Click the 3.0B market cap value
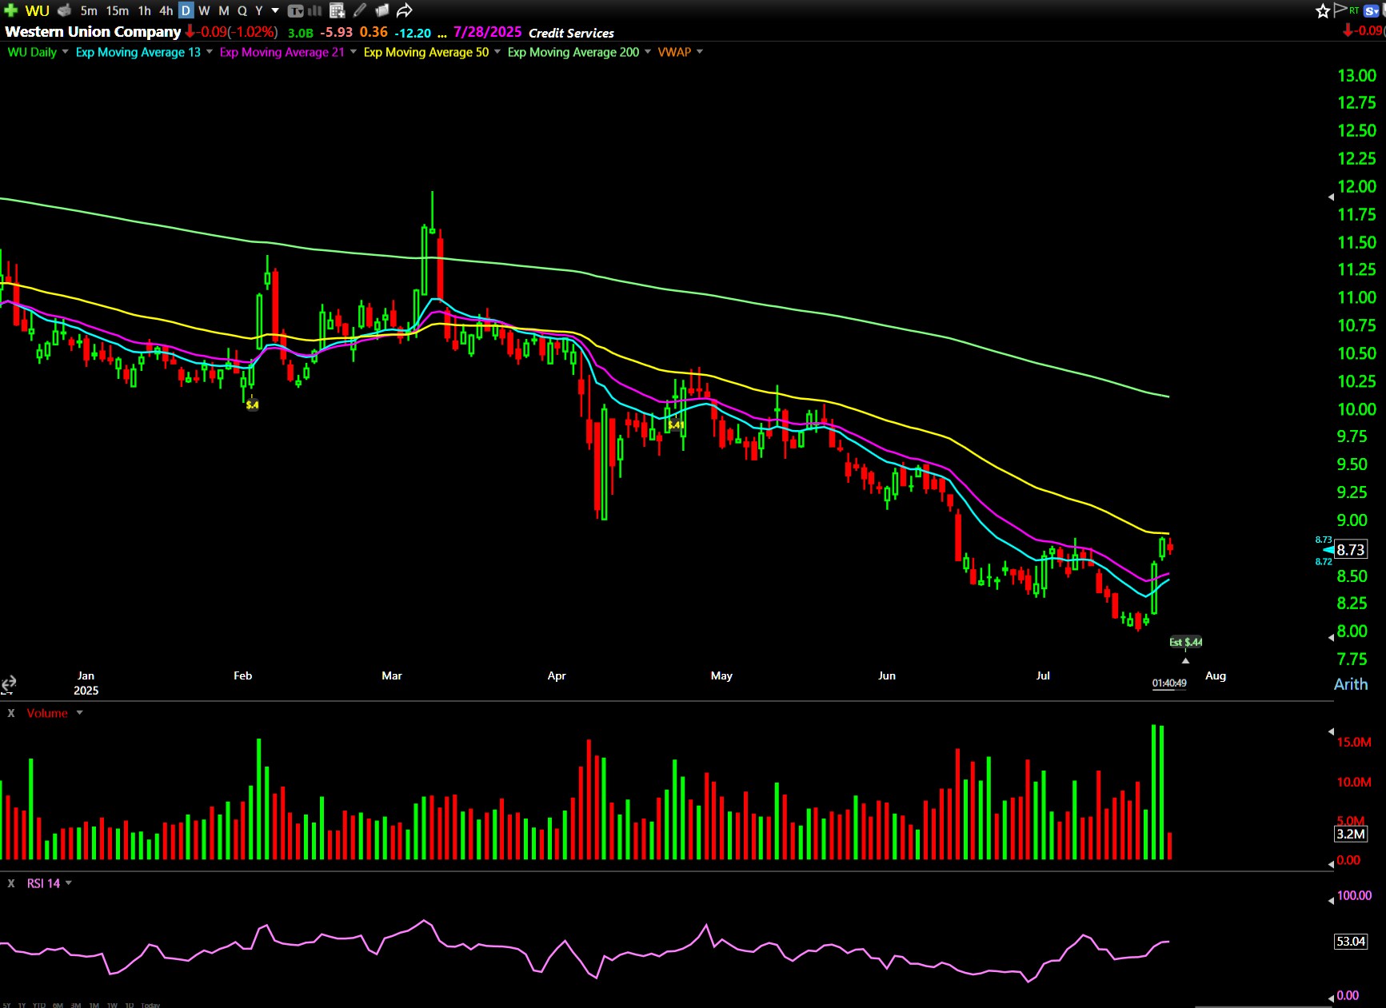 pos(300,33)
